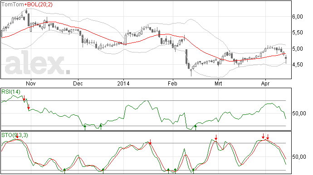
Task: Click the red STO sell arrow near Mrt
Action: pos(216,137)
